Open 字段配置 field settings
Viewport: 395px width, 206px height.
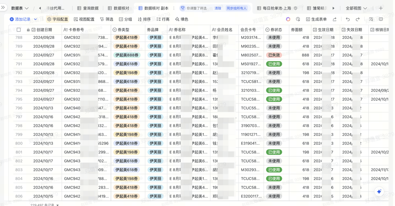(57, 19)
